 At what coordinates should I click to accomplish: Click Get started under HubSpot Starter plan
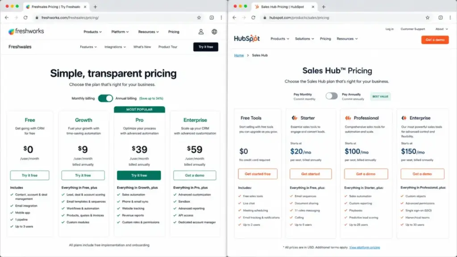click(x=311, y=174)
